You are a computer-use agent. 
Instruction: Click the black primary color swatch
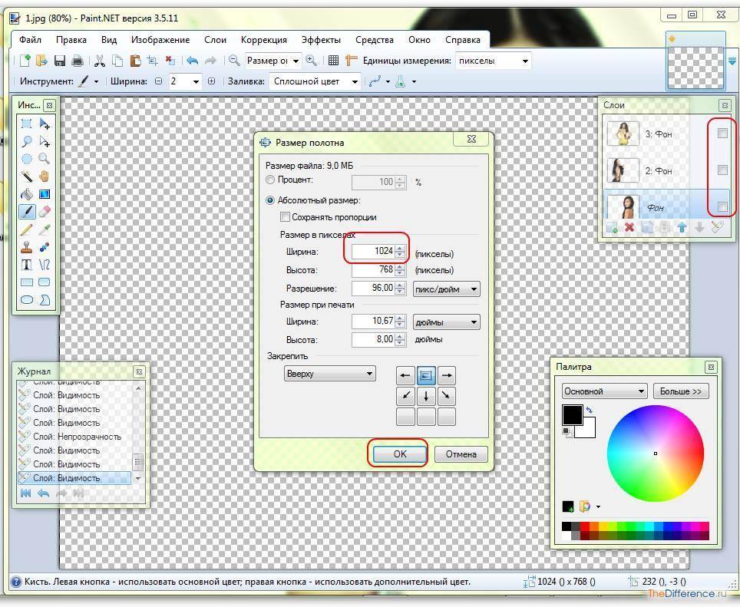tap(573, 415)
